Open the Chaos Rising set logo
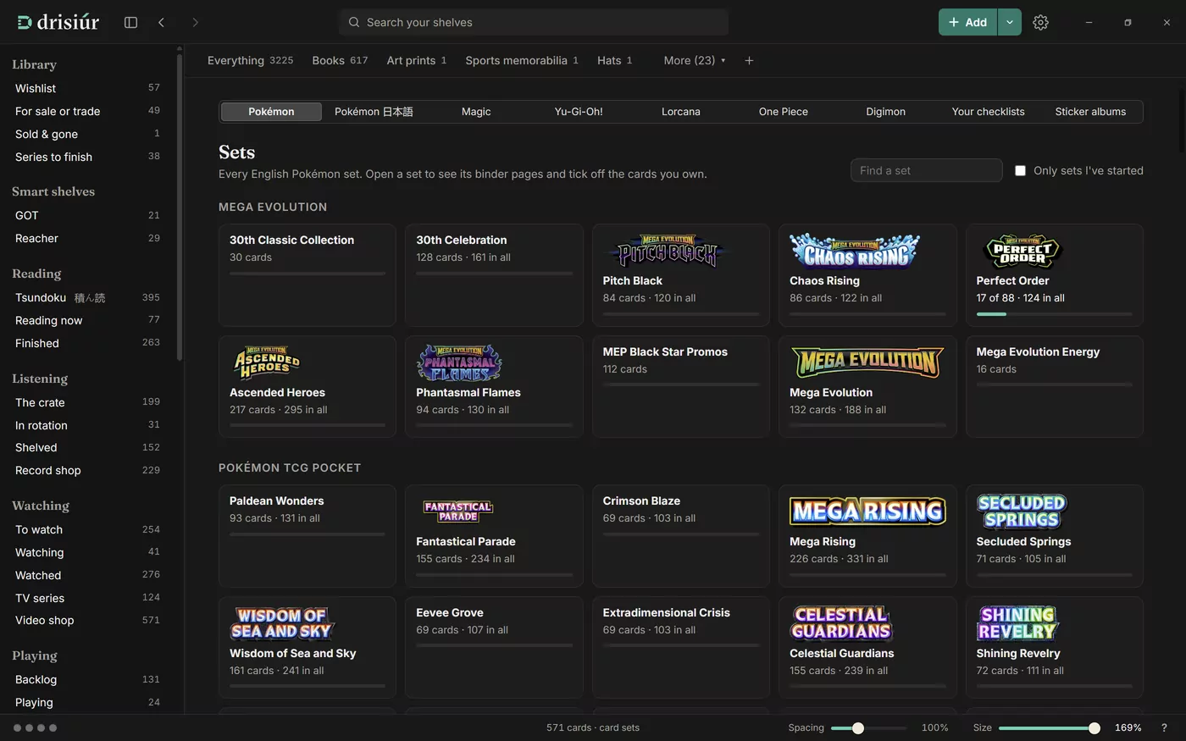Viewport: 1186px width, 741px height. coord(855,252)
